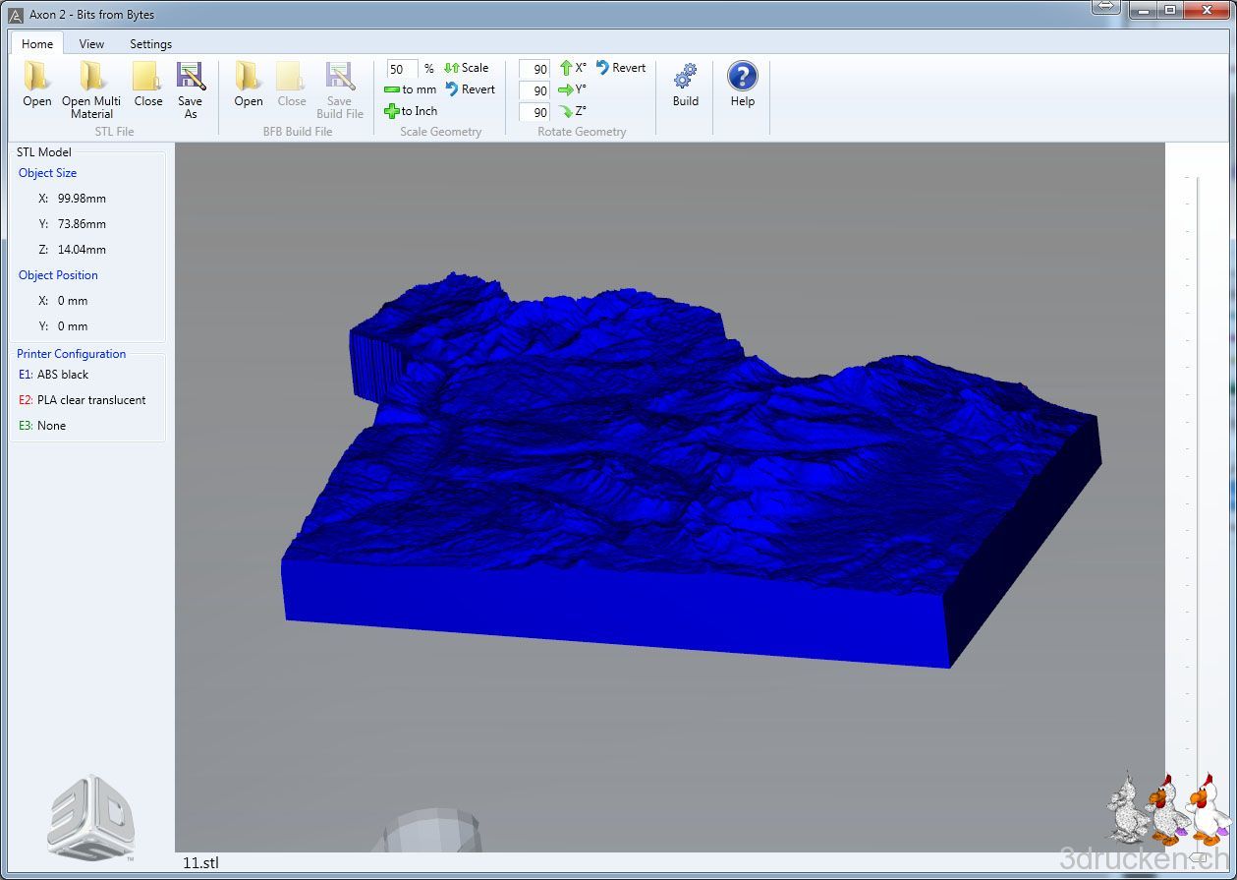Edit the scale percent field
This screenshot has height=880, width=1237.
[x=402, y=69]
